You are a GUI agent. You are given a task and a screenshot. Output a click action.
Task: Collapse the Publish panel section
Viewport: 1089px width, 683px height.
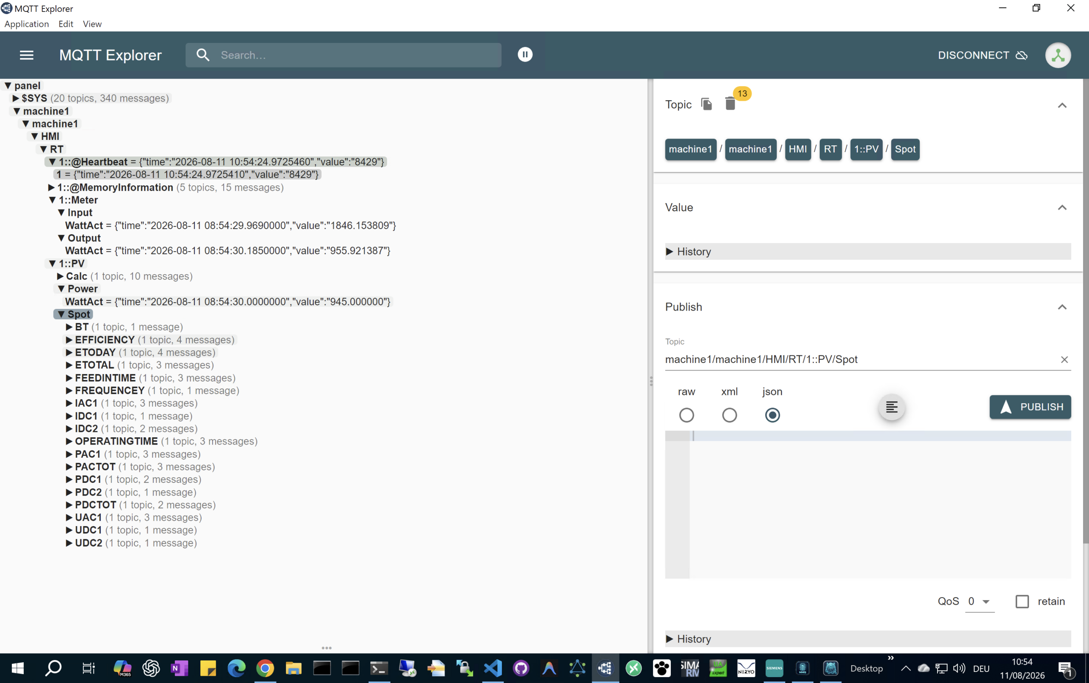1062,307
